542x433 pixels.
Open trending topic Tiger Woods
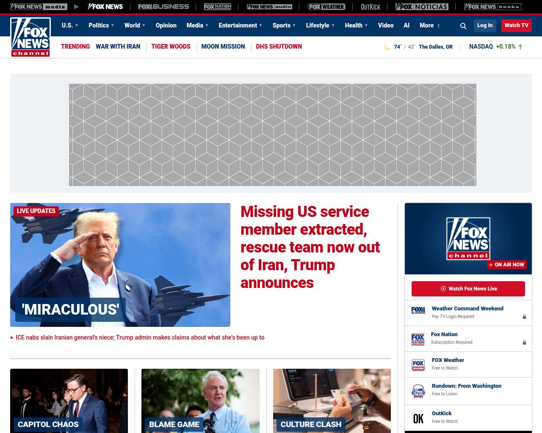pos(171,47)
